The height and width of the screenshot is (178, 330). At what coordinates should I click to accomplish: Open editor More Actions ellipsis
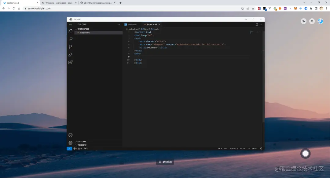(x=261, y=24)
